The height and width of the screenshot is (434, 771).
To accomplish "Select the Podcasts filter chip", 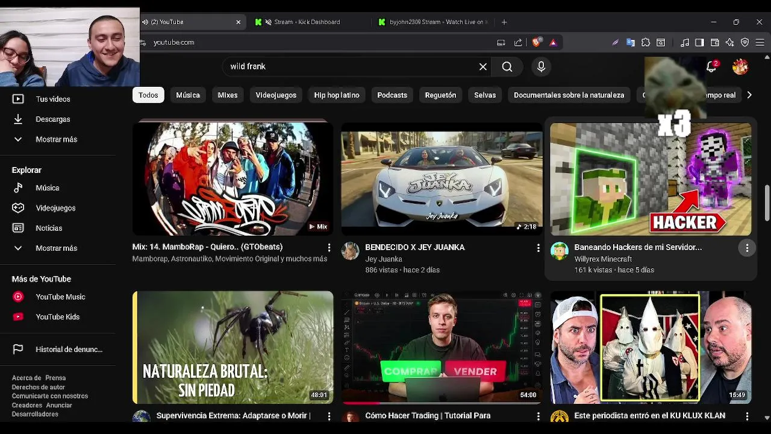I will pyautogui.click(x=392, y=95).
